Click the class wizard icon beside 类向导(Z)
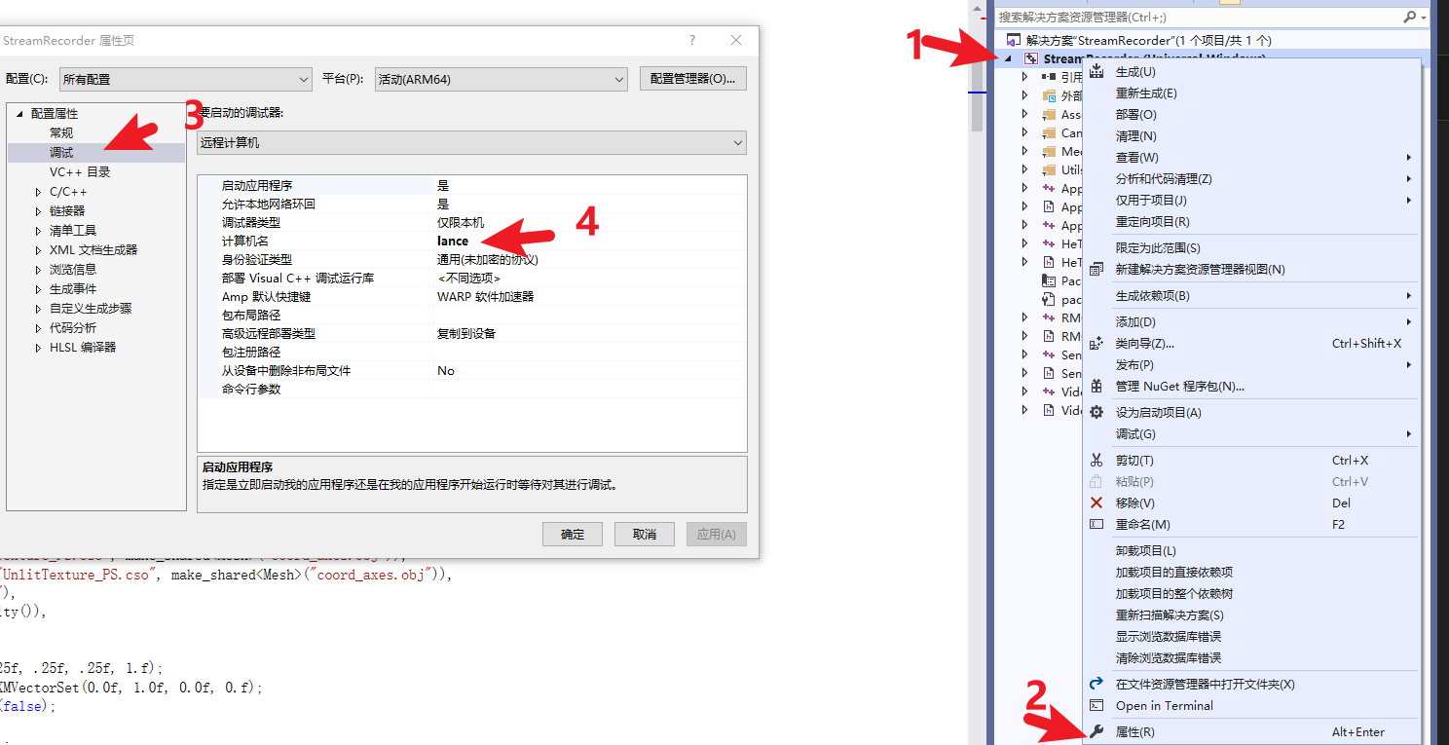1449x745 pixels. tap(1096, 343)
